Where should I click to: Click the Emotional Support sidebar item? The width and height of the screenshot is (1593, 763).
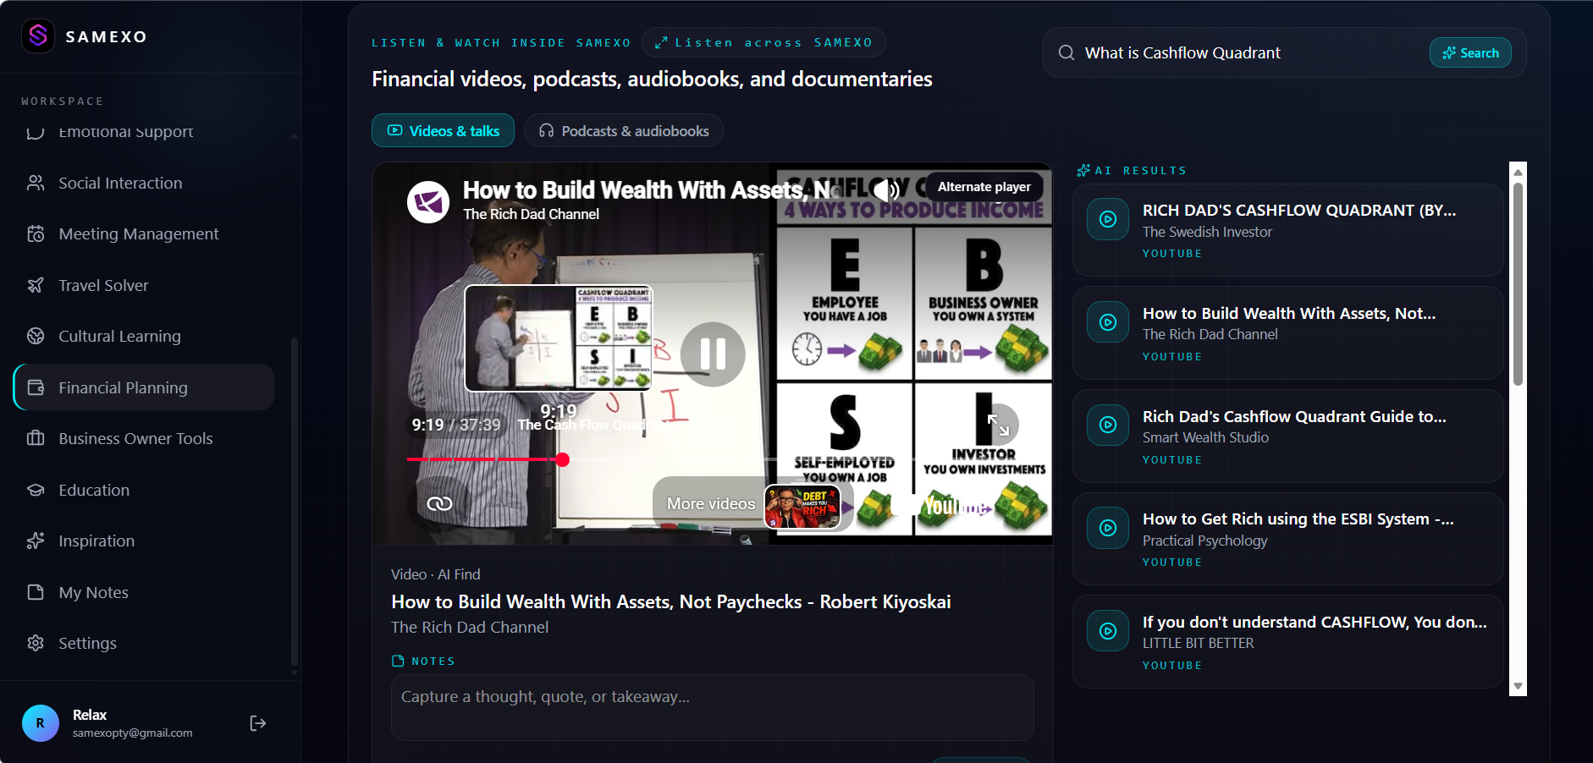144,132
